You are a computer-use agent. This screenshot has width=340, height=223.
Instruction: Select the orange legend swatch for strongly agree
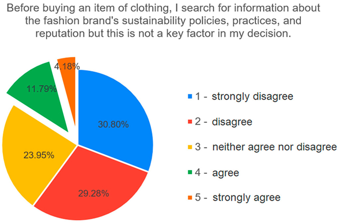click(190, 198)
